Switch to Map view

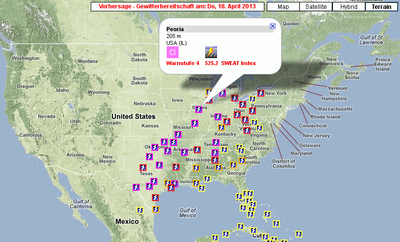[283, 7]
